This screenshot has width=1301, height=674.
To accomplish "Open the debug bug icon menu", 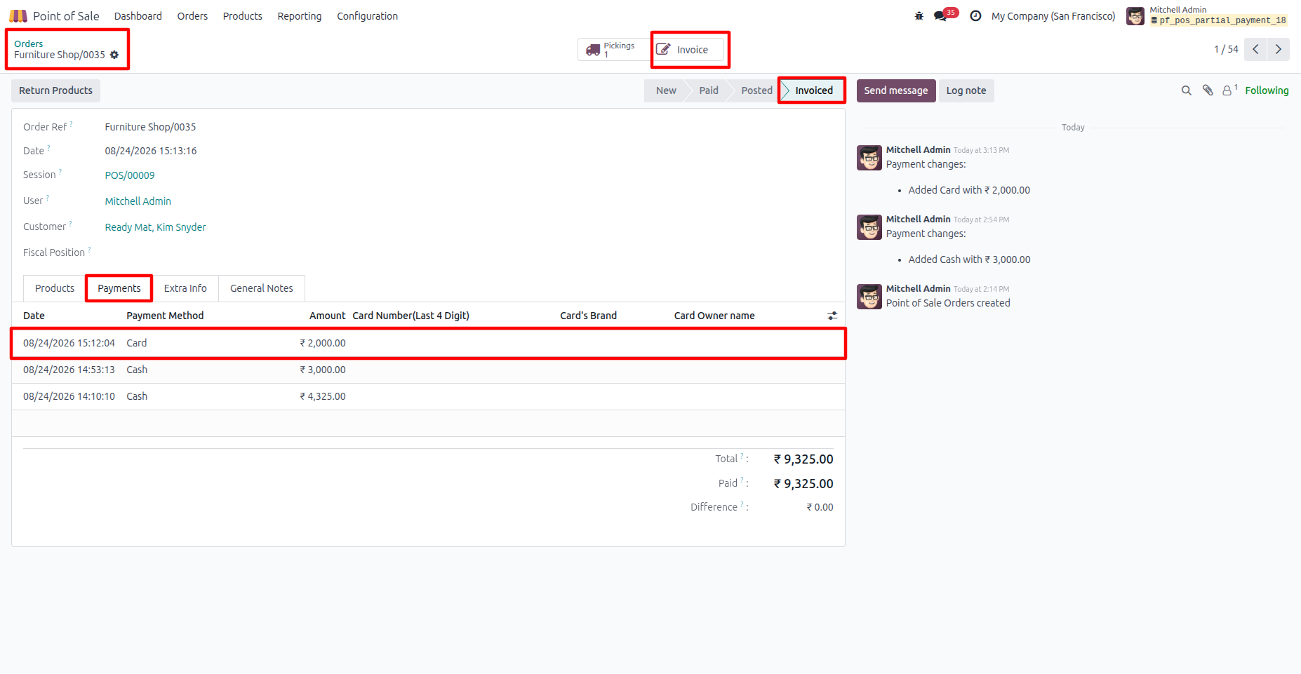I will [919, 16].
